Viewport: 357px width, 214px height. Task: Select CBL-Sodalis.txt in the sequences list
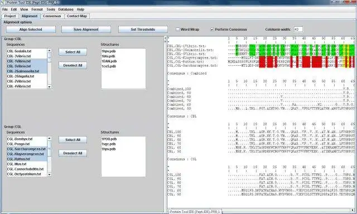click(27, 51)
